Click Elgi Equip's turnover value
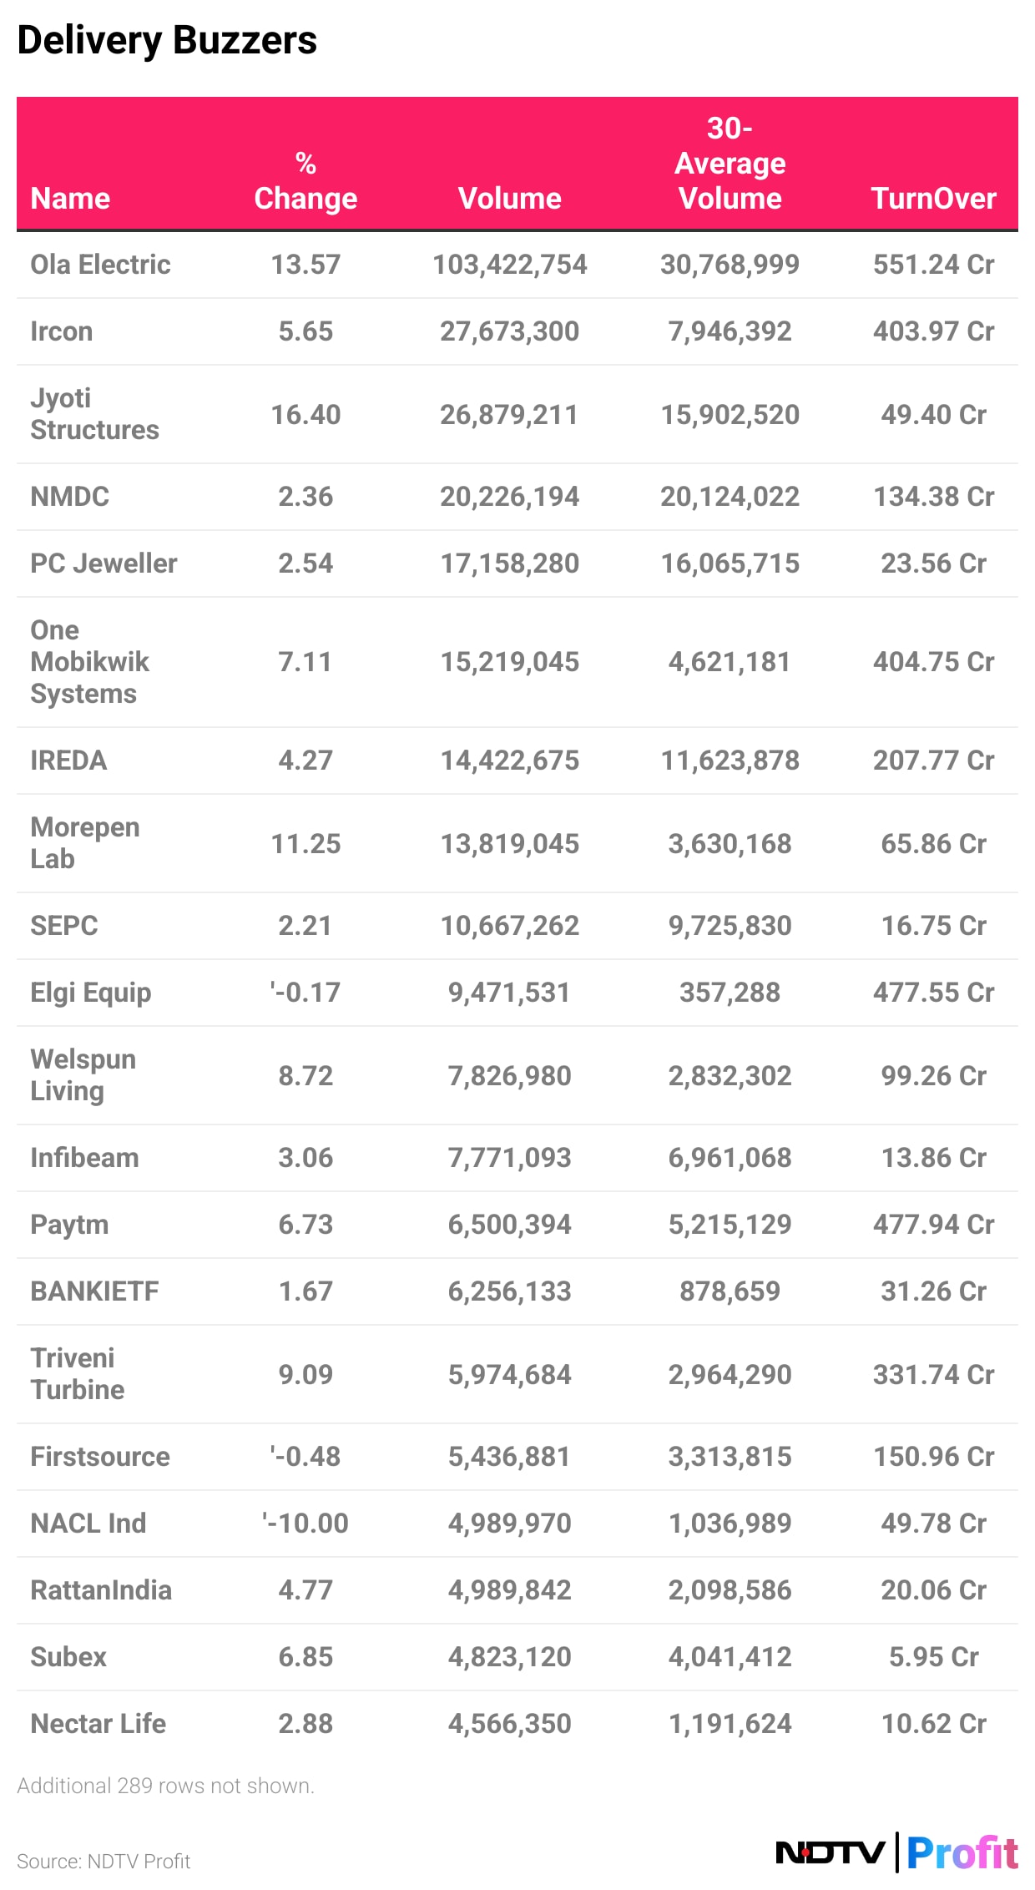1035x1890 pixels. click(933, 993)
